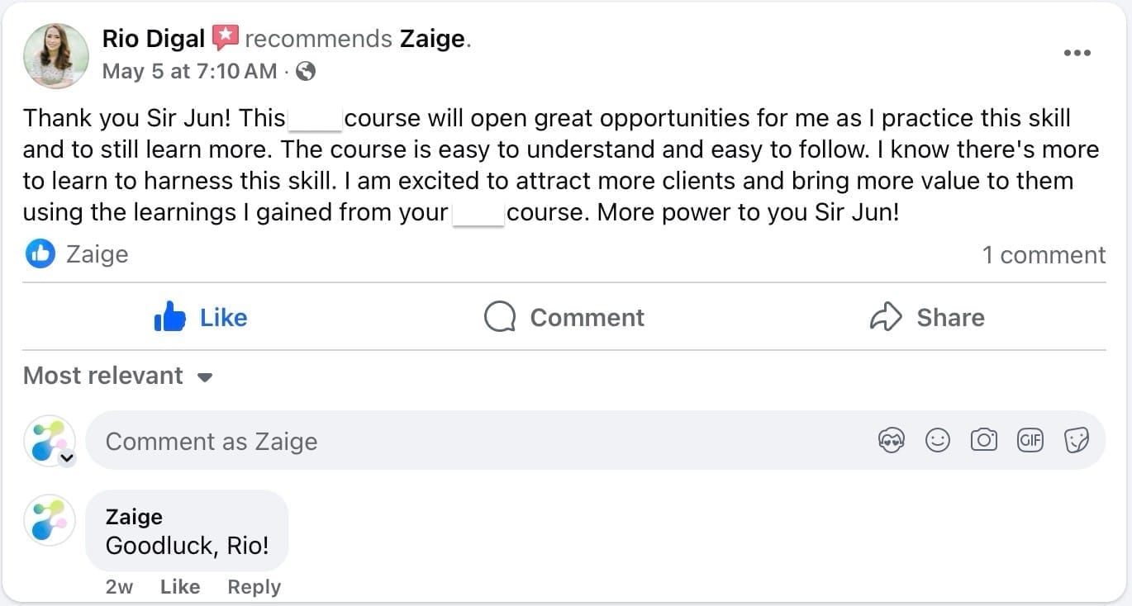Attach a photo using the camera icon

[984, 441]
